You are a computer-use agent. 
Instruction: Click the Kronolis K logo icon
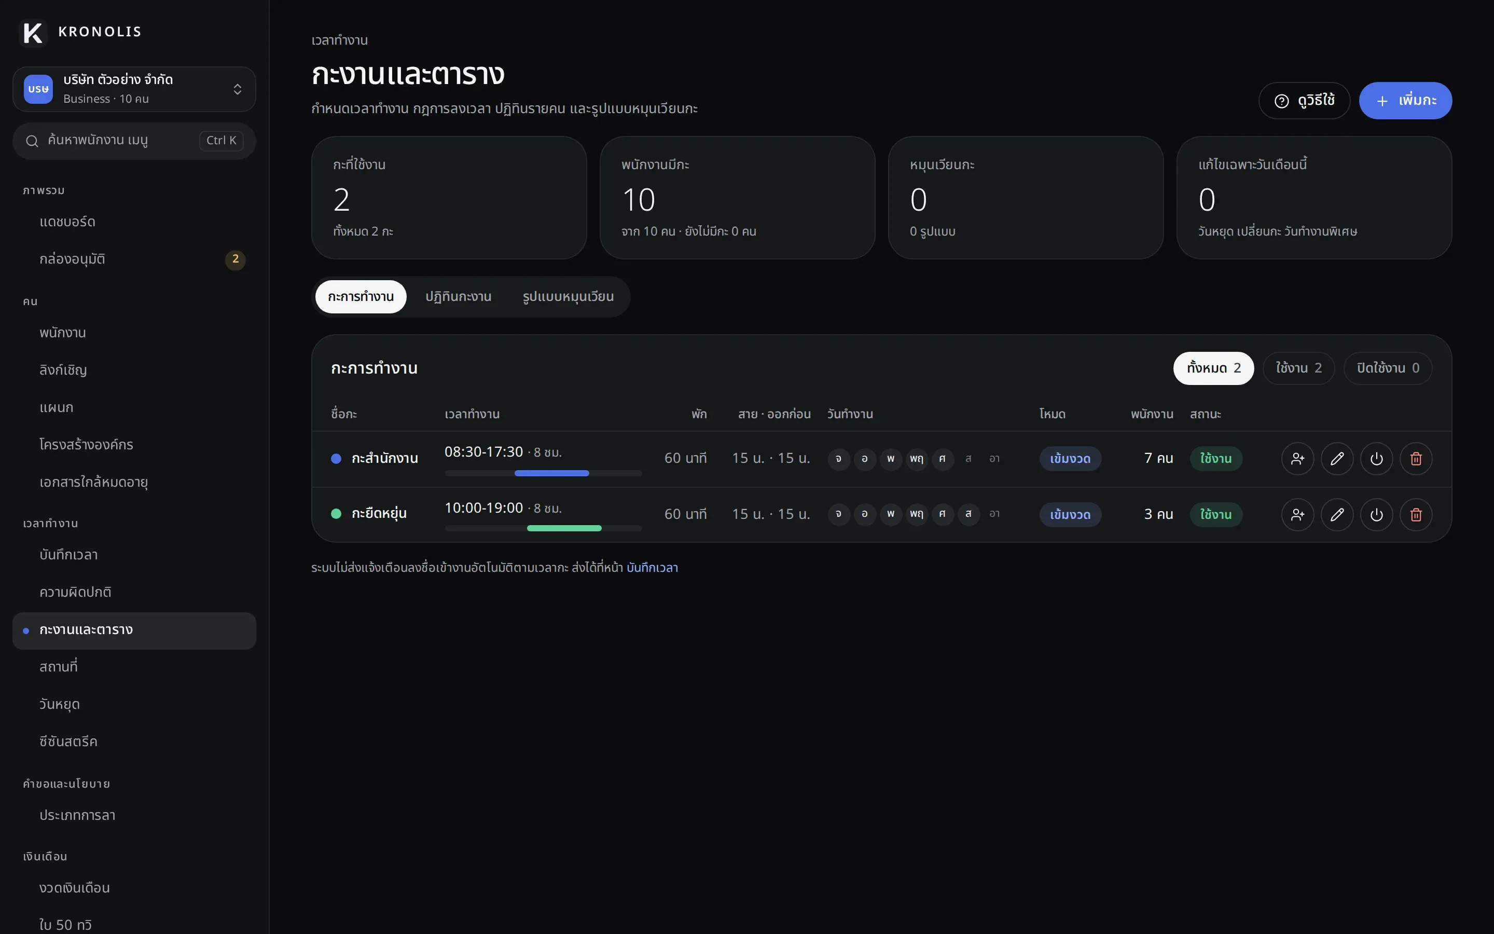[x=33, y=32]
